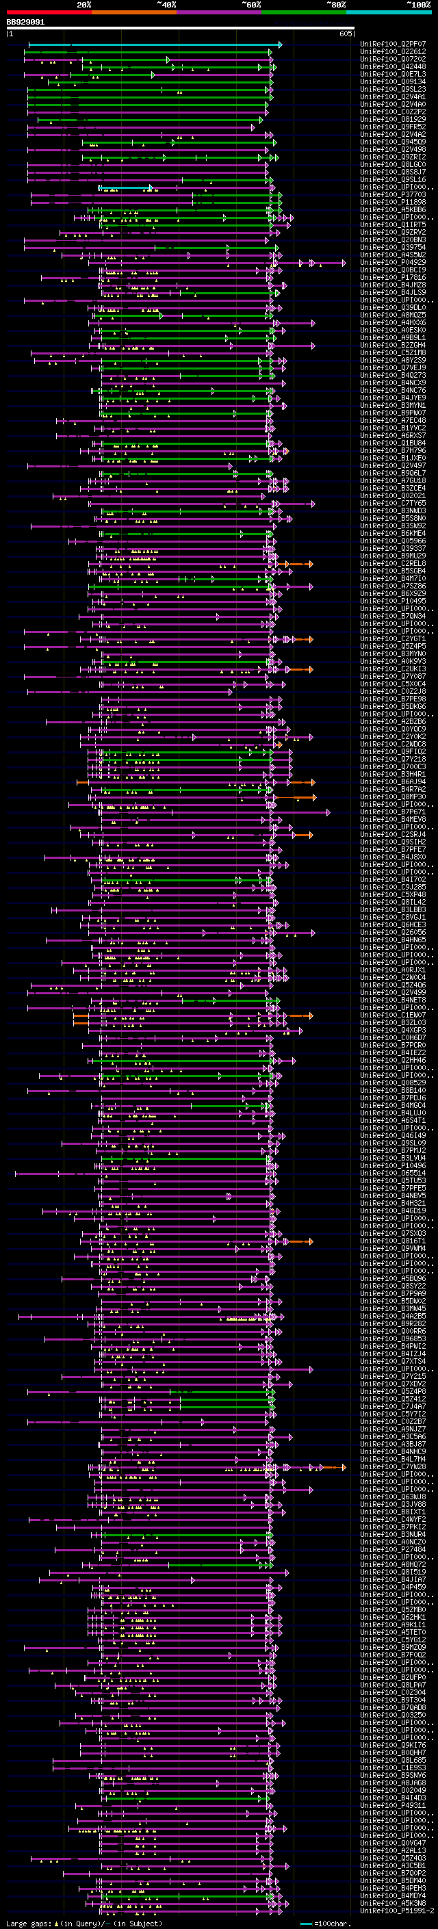Click the white query sequence bar

[181, 27]
